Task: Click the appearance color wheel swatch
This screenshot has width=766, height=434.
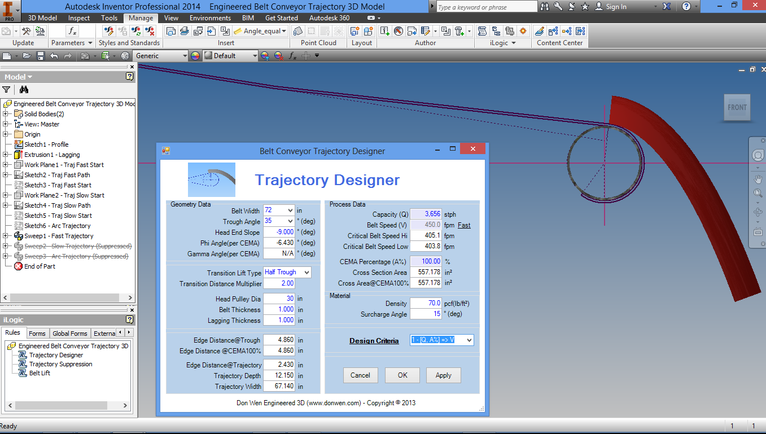Action: coord(195,56)
